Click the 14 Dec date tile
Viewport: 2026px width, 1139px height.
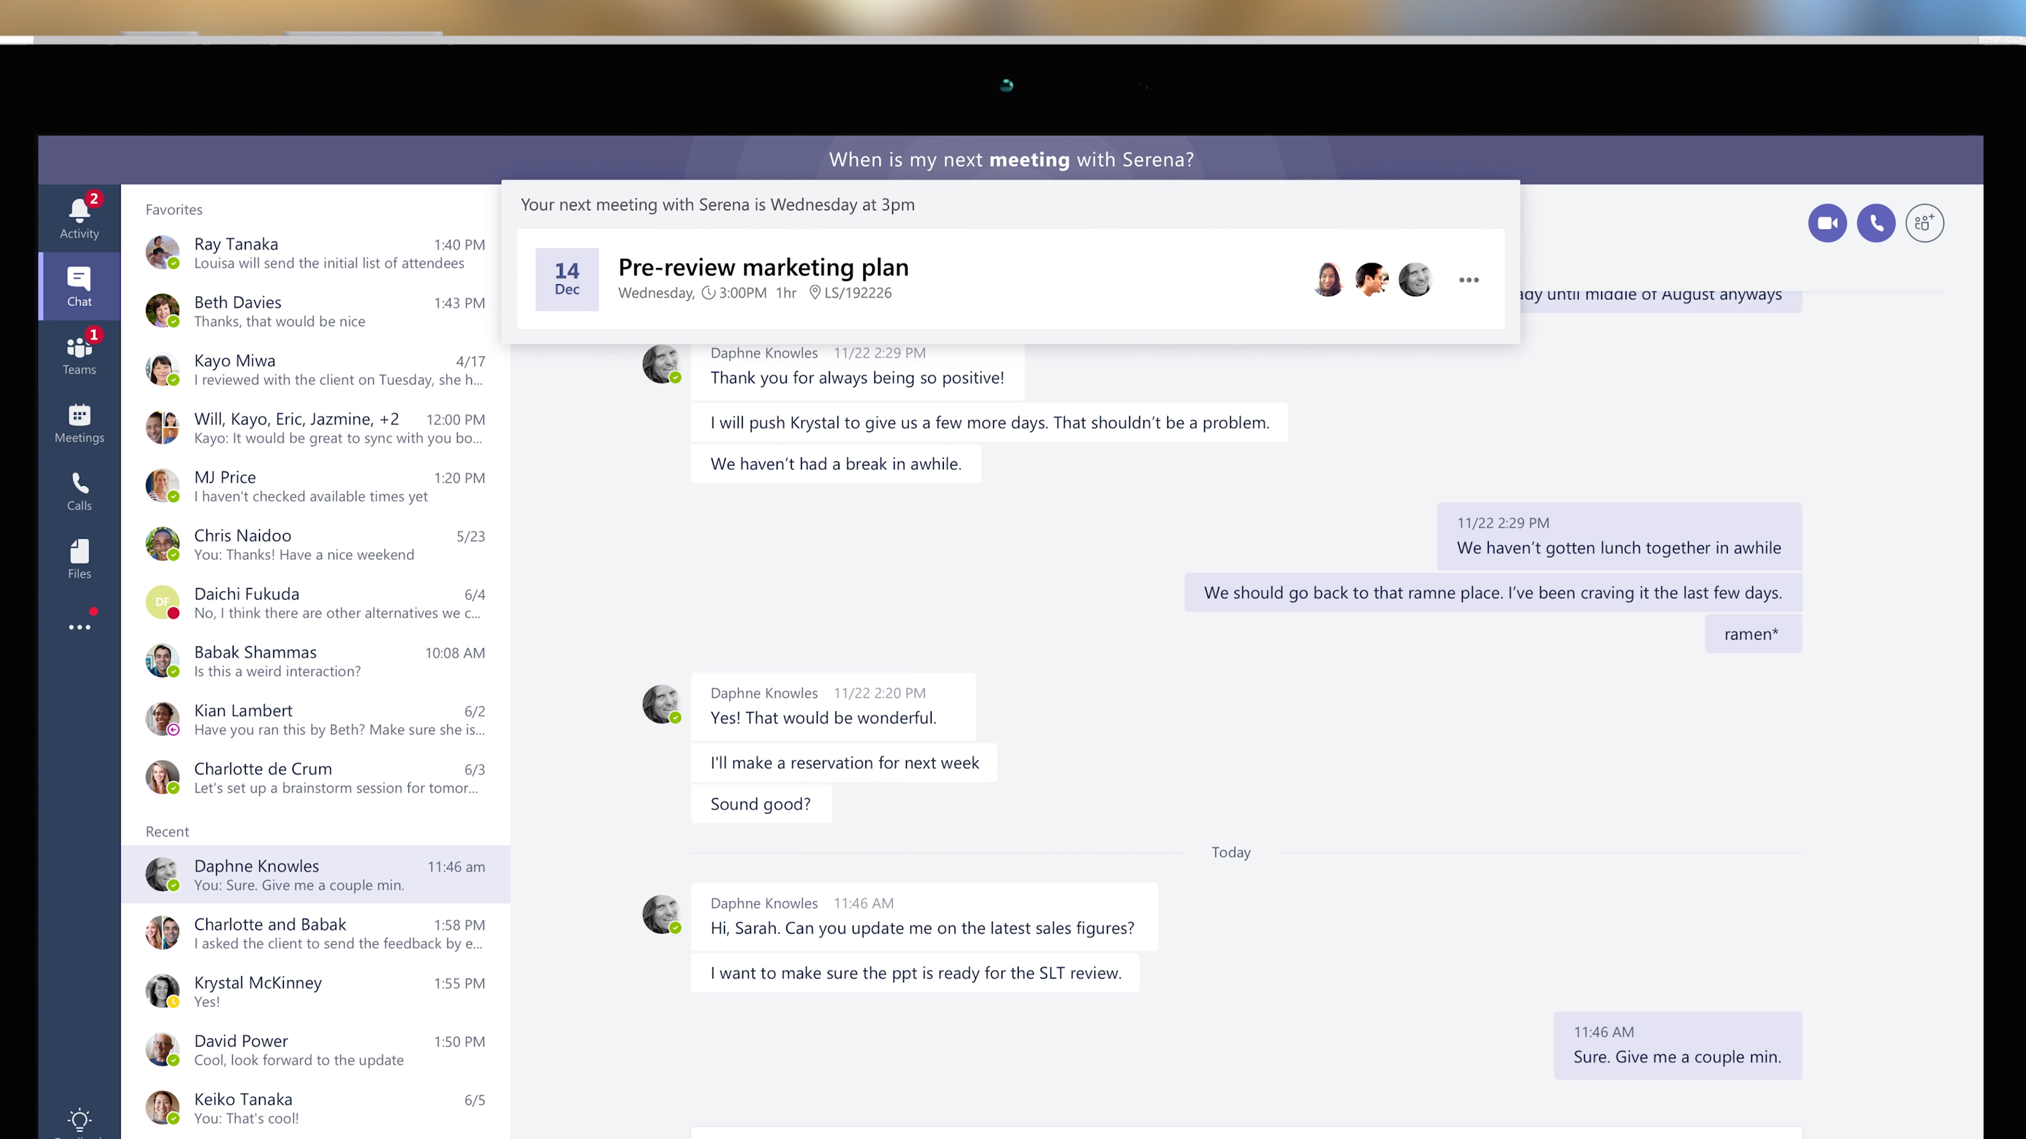pyautogui.click(x=566, y=279)
